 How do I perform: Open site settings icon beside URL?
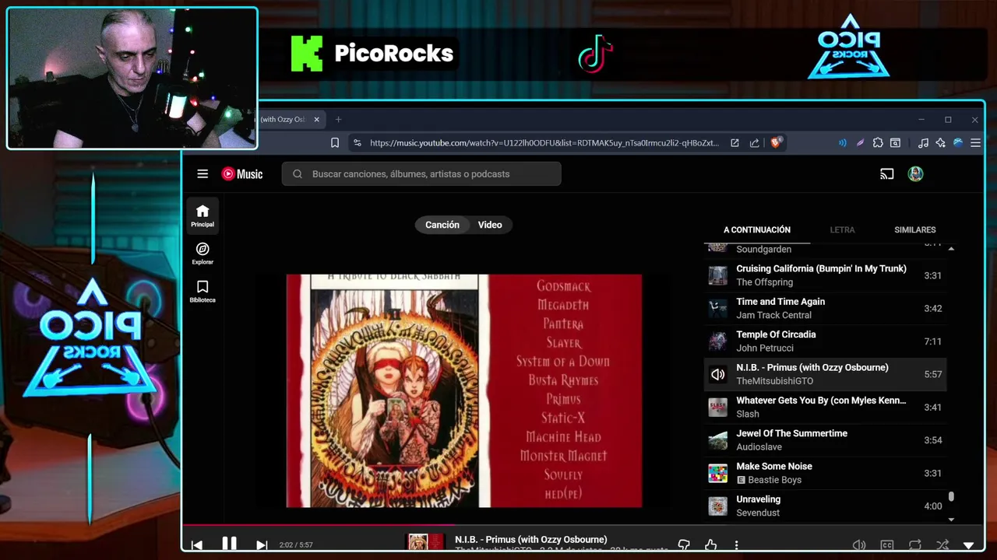click(x=357, y=143)
